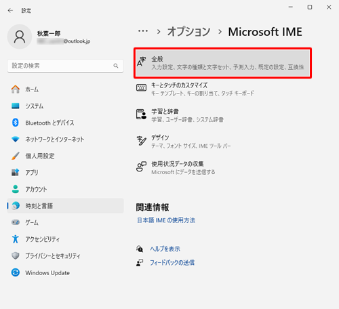
Task: Open システム in the sidebar
Action: (x=65, y=106)
